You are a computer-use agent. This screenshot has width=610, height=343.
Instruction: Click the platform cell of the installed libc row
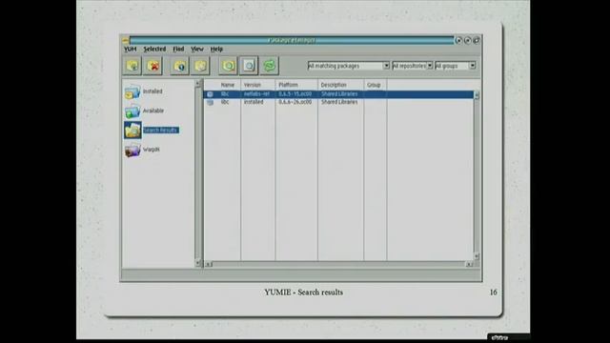click(x=295, y=102)
